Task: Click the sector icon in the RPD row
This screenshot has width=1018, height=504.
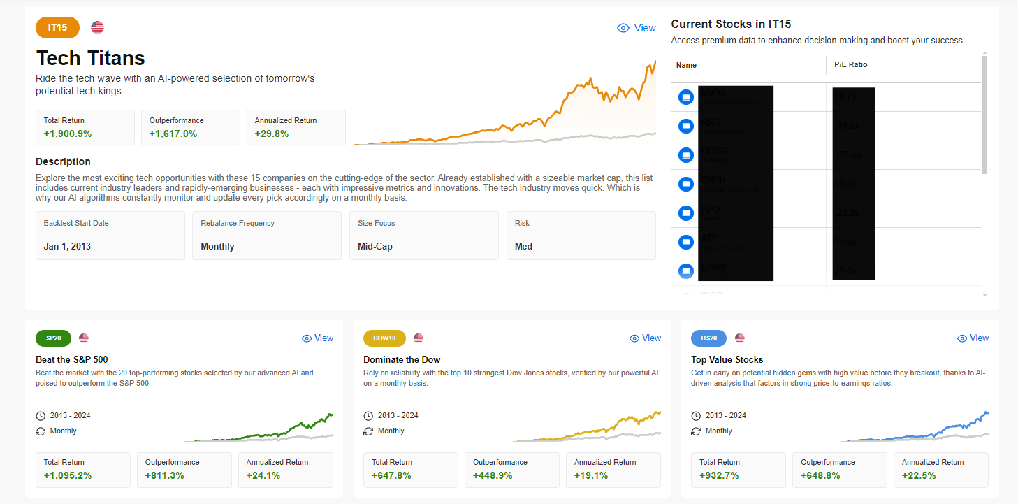Action: tap(686, 213)
